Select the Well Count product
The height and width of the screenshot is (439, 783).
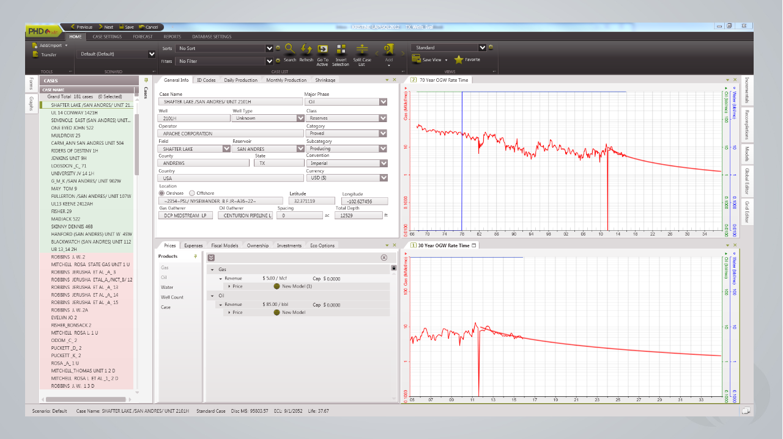pyautogui.click(x=172, y=297)
